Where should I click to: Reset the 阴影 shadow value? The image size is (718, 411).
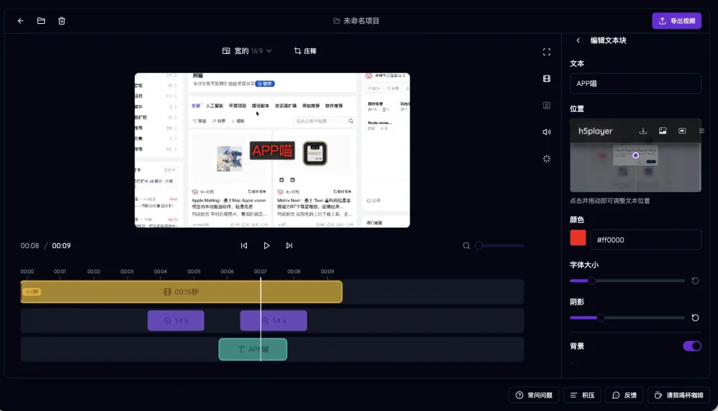[695, 318]
